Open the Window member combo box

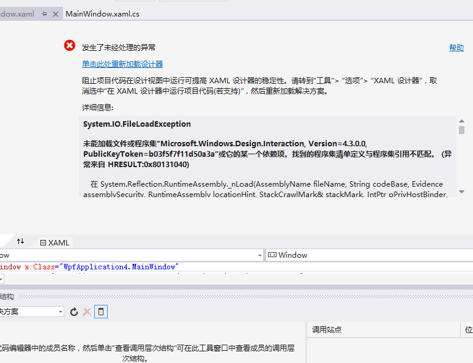(x=369, y=255)
